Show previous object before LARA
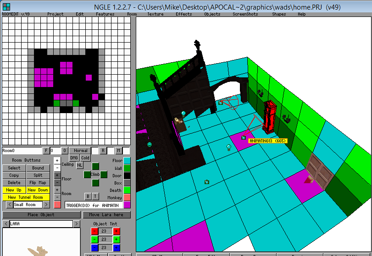Image resolution: width=372 pixels, height=256 pixels. [6, 224]
